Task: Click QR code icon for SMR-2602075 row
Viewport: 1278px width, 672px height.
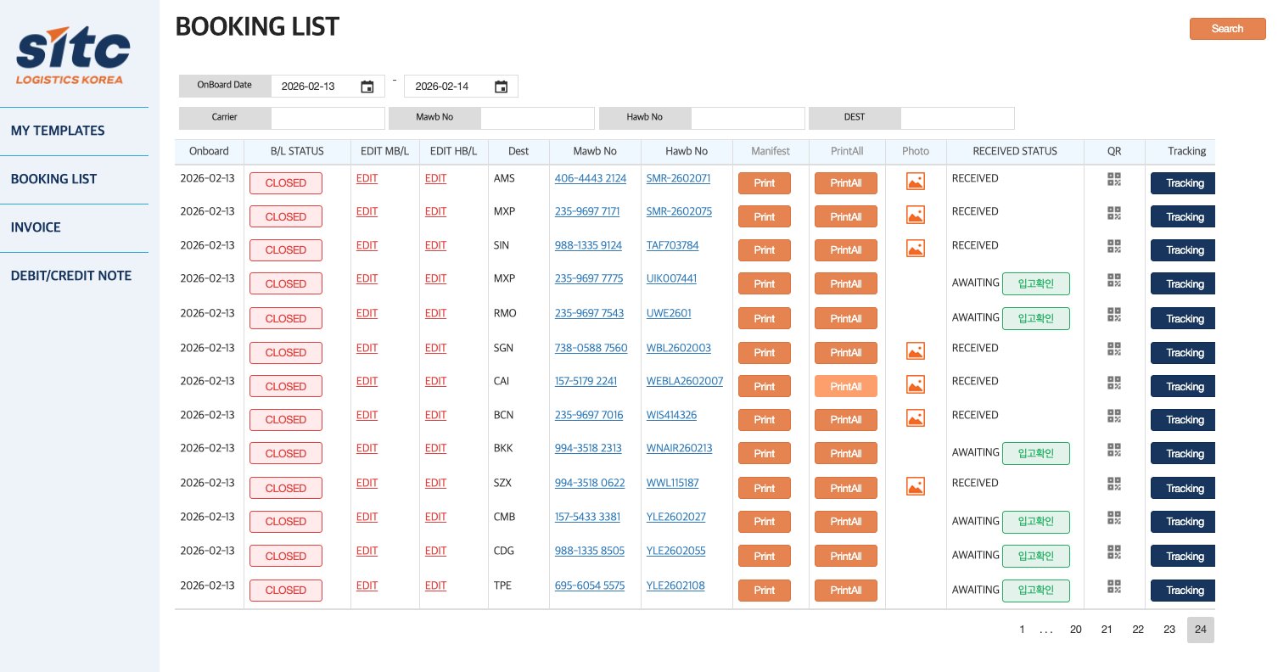Action: coord(1114,213)
